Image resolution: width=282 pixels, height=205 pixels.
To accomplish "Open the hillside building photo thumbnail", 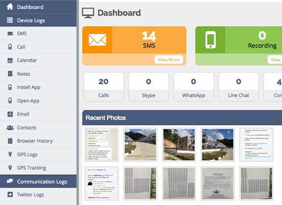I will pyautogui.click(x=179, y=144).
